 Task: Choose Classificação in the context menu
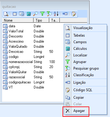tap(85, 75)
